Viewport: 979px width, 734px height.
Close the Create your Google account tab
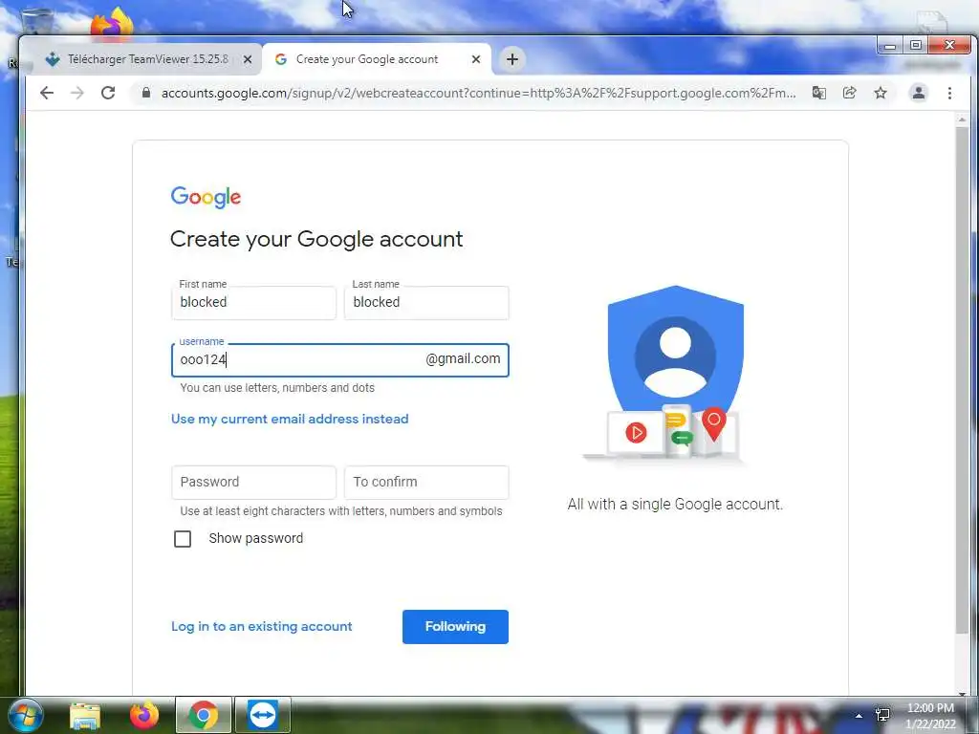[476, 59]
